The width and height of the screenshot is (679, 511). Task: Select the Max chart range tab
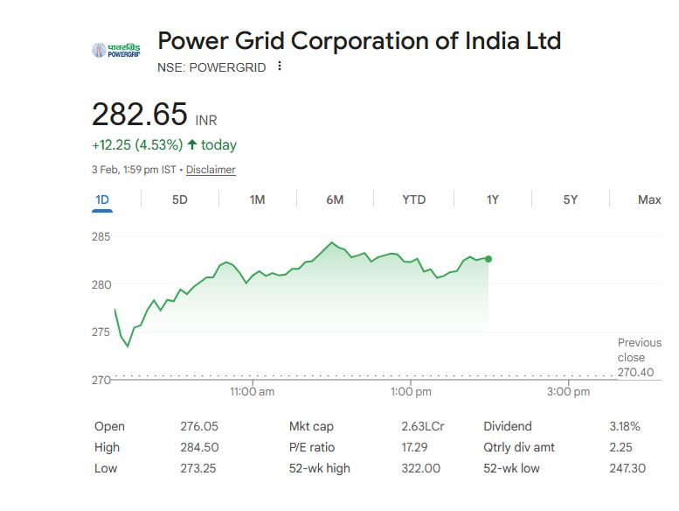pos(649,199)
